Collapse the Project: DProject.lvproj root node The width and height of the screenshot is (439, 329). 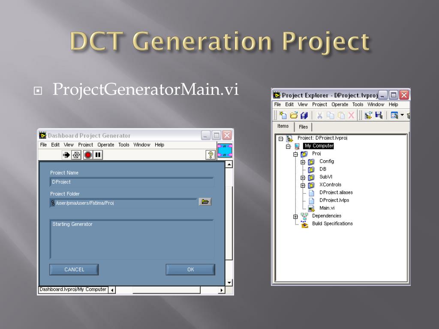pos(281,138)
